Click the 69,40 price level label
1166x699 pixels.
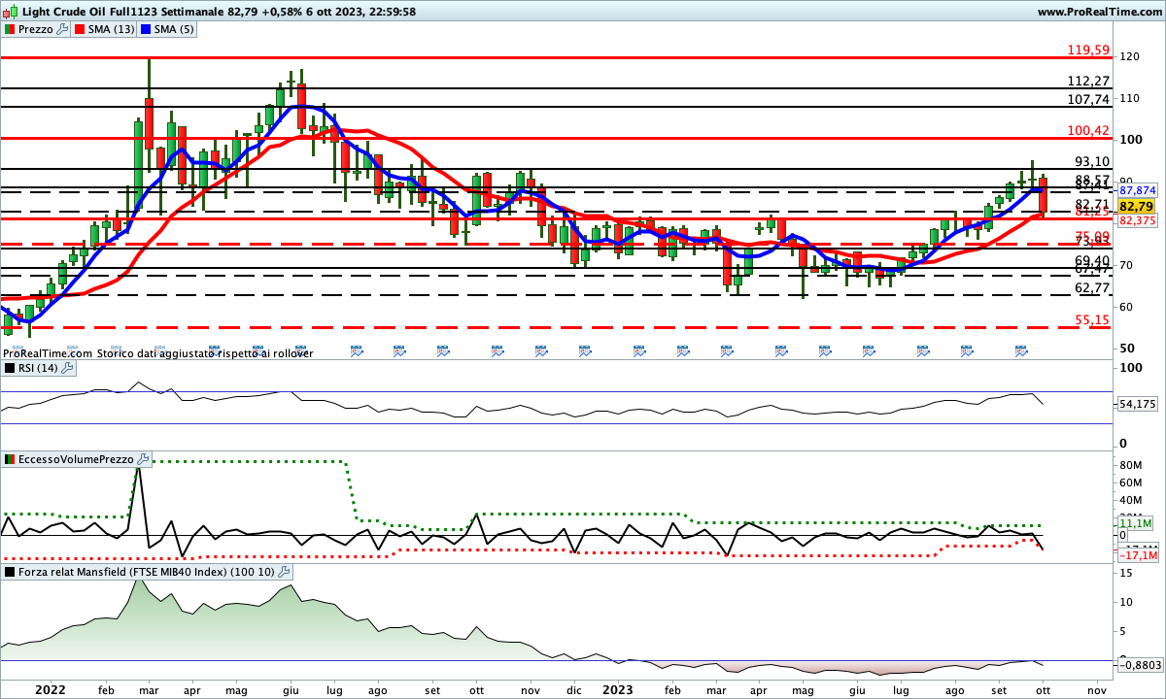[1092, 261]
